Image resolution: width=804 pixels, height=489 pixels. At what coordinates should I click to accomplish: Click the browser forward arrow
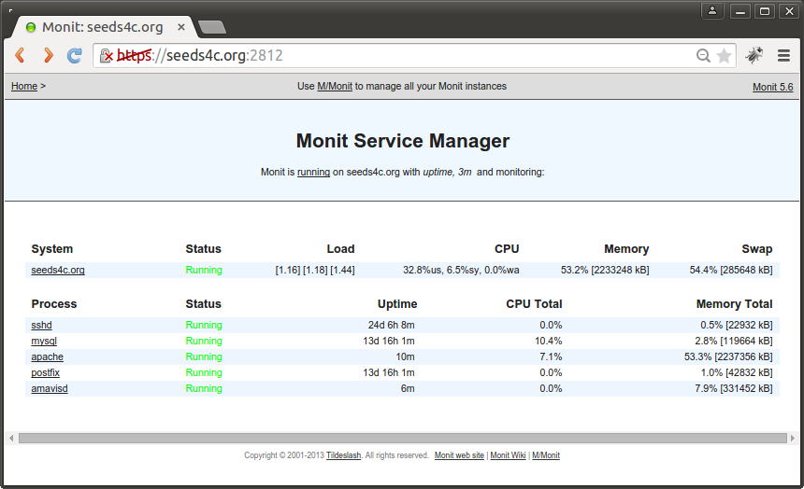coord(47,56)
